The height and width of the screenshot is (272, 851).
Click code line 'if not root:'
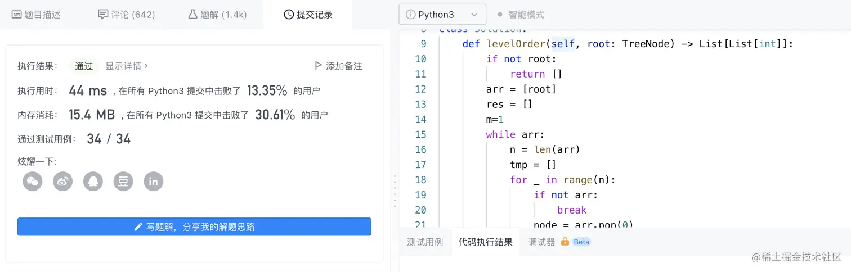click(x=521, y=59)
